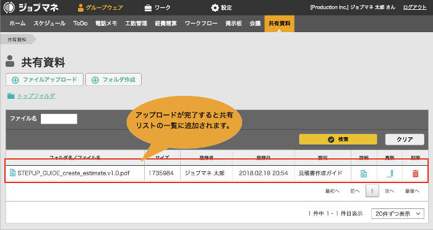Open the 経費精算 tab
Screen dimensions: 433x230
[x=166, y=23]
